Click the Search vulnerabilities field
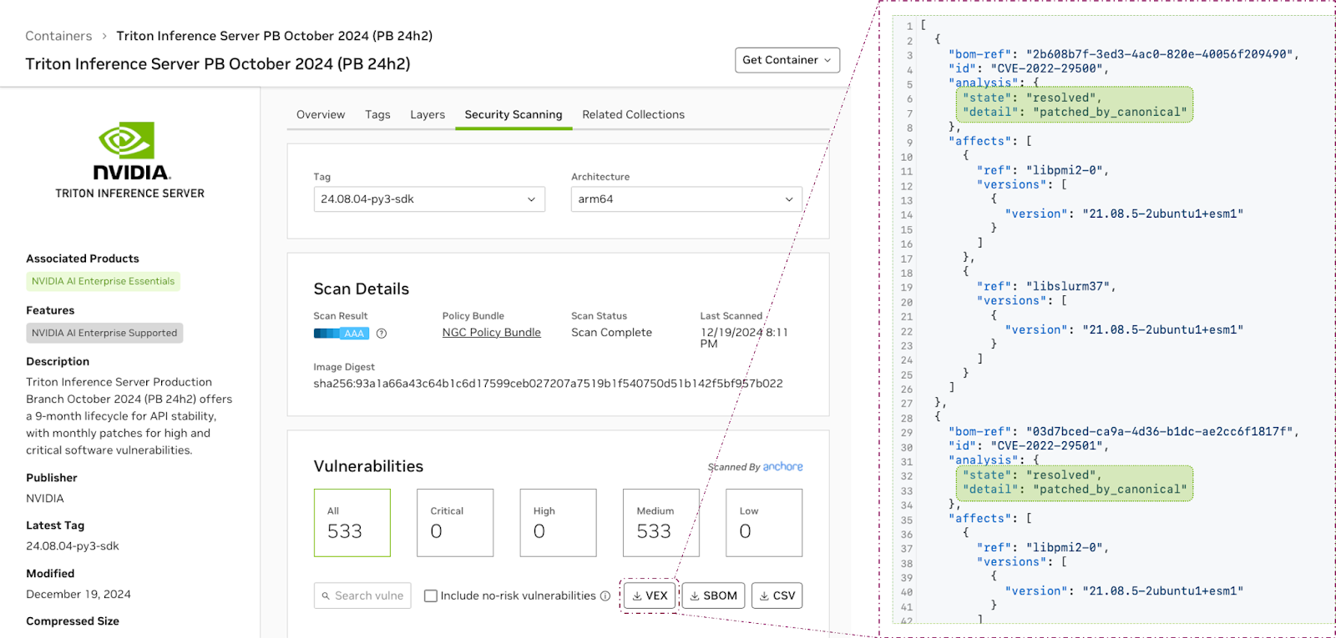1336x638 pixels. [362, 595]
